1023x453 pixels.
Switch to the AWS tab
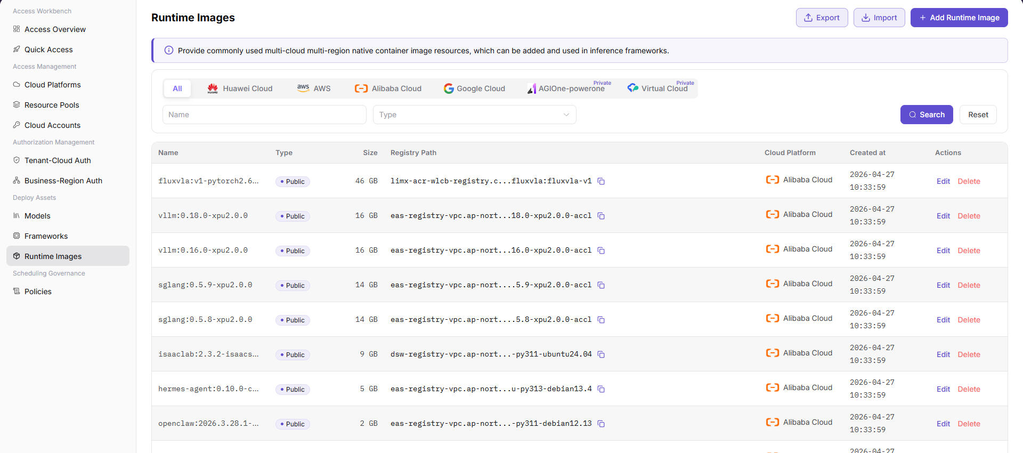pyautogui.click(x=314, y=88)
